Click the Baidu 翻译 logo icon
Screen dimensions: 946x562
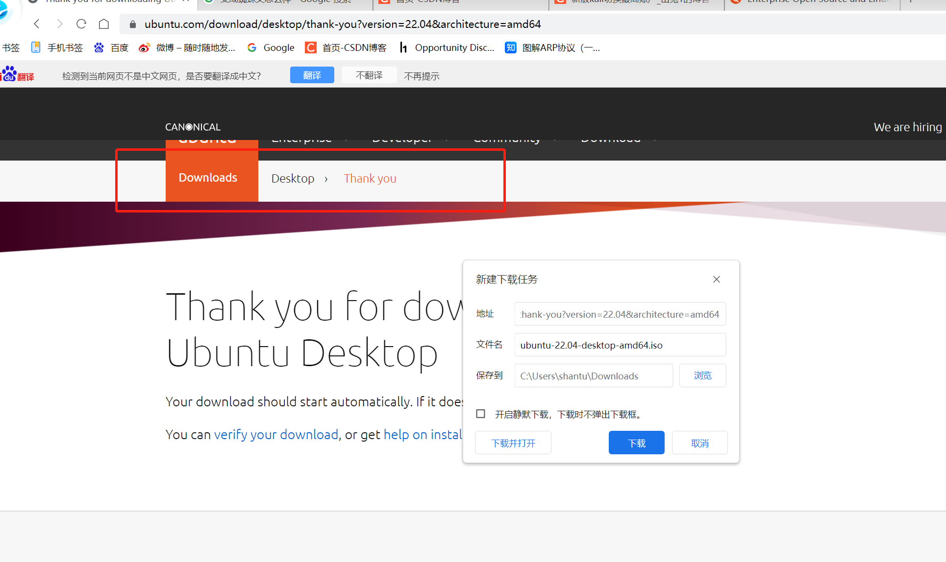18,75
